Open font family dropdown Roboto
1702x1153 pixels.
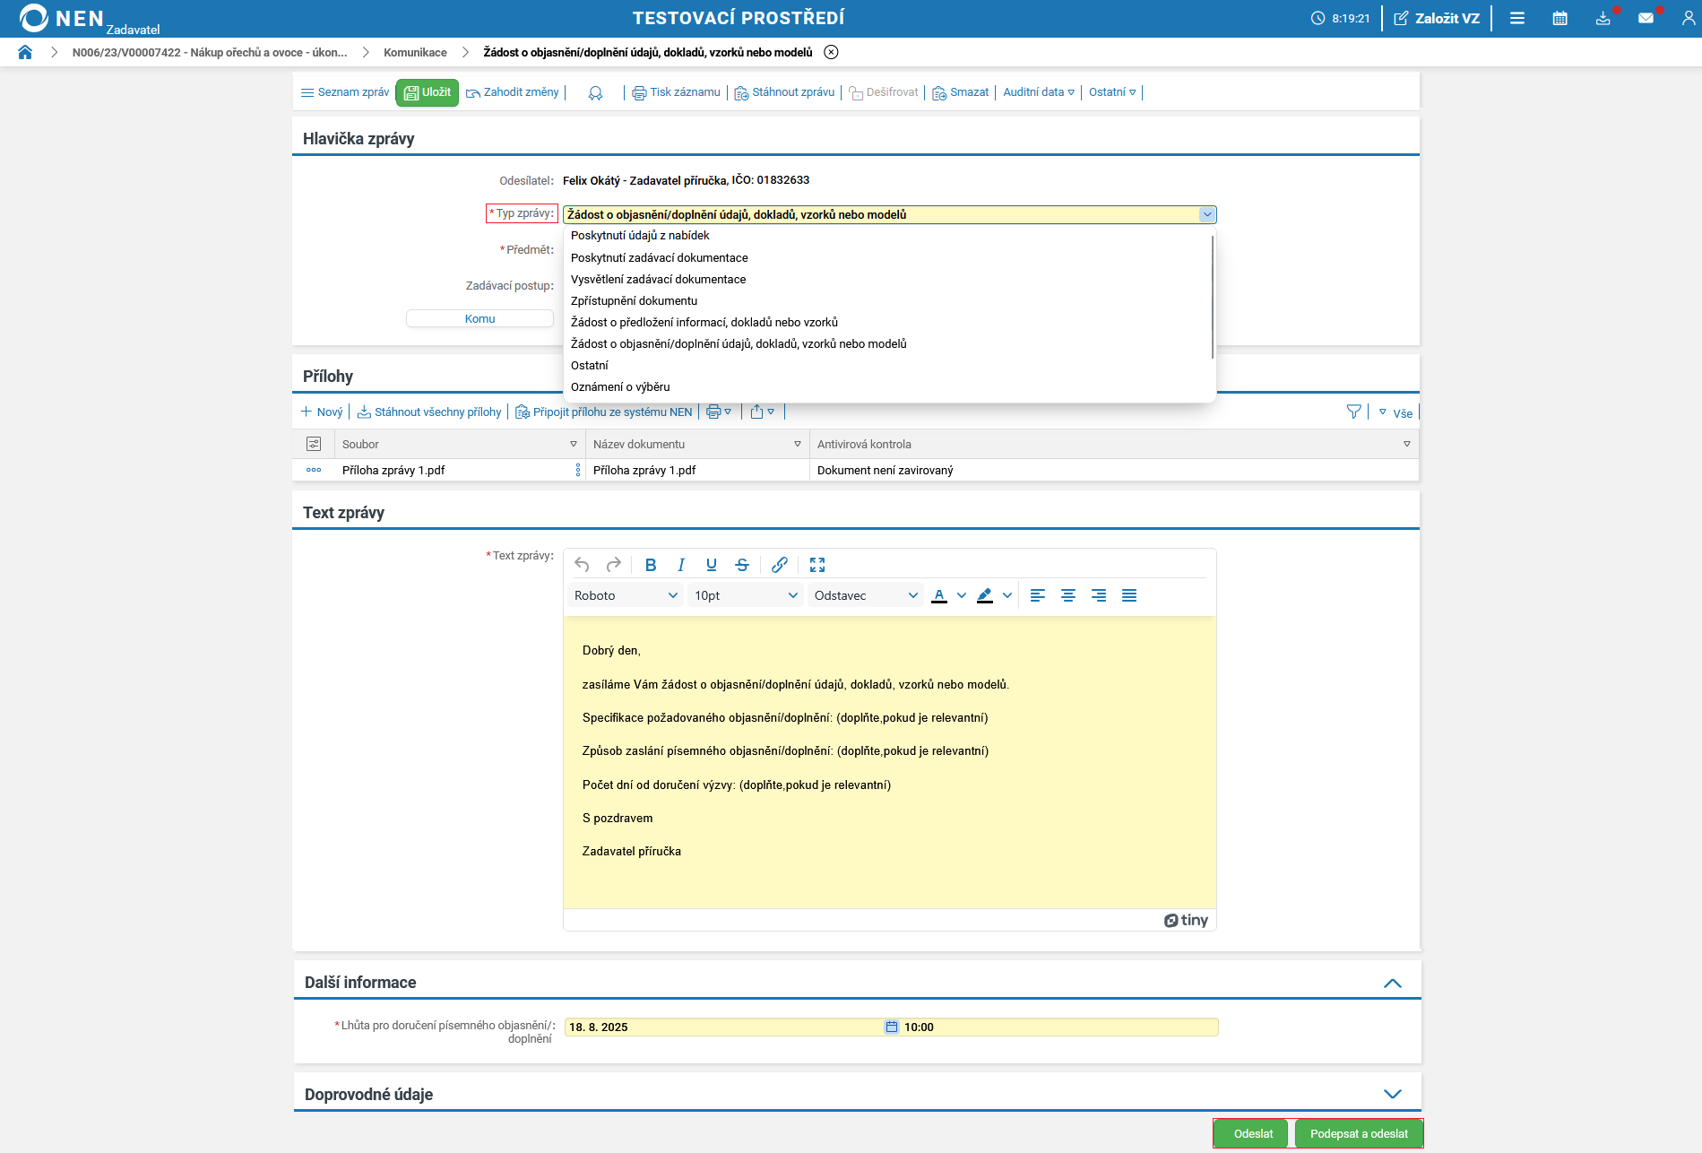[626, 595]
